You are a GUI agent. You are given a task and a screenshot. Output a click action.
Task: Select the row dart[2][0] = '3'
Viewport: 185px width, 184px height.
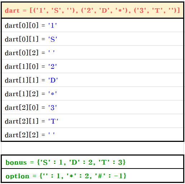[92, 107]
